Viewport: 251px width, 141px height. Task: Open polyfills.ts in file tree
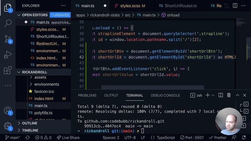43,113
